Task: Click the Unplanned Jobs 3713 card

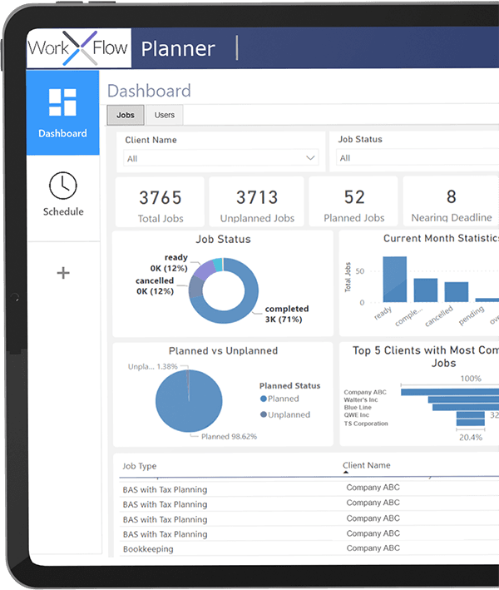Action: [x=257, y=202]
